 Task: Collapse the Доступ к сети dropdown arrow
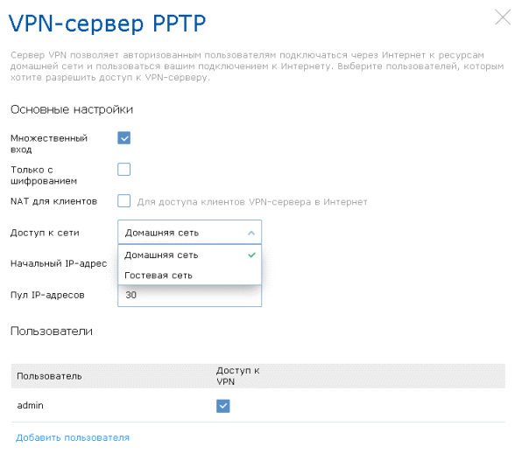click(251, 233)
